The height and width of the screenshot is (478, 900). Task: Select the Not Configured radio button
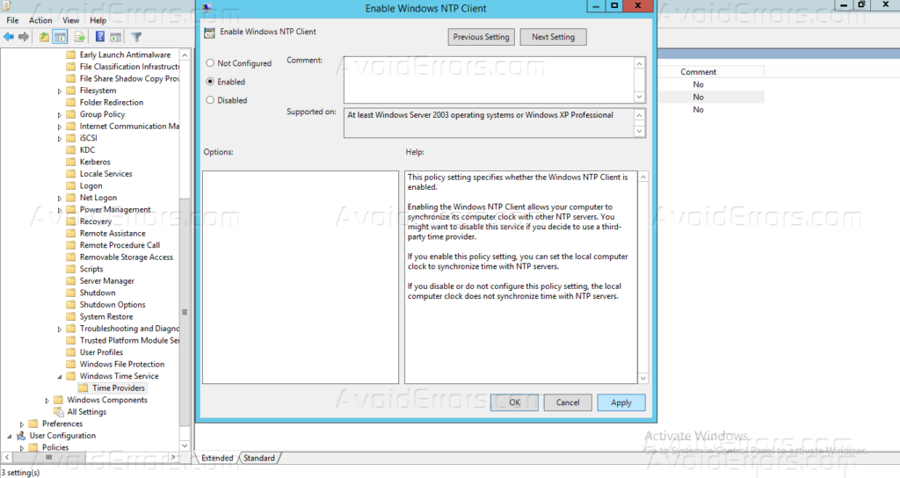coord(210,63)
